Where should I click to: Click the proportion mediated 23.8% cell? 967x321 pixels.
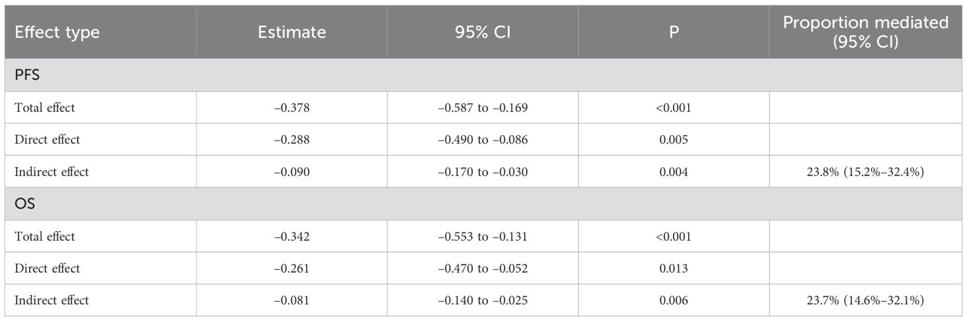[866, 172]
